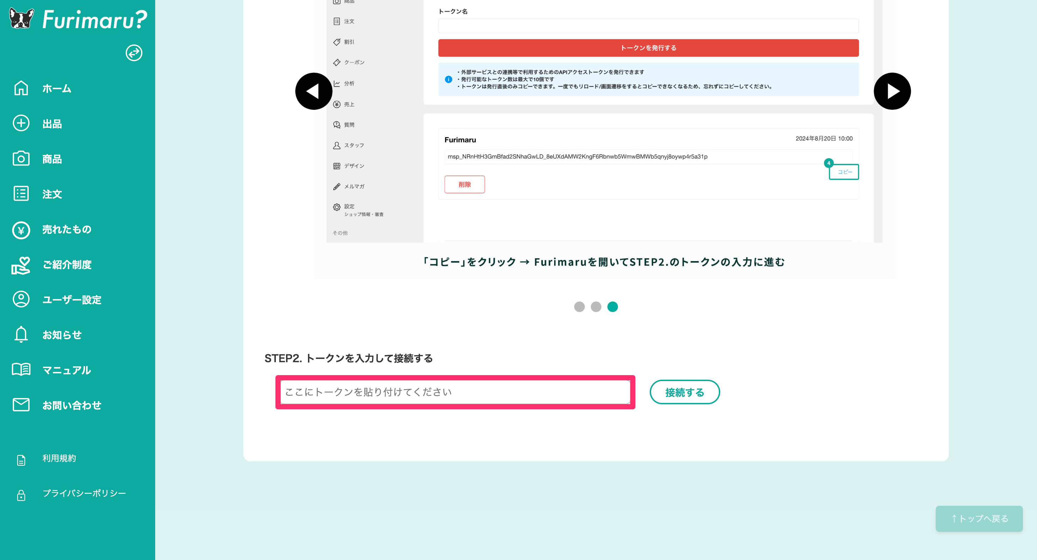Click the ご紹介制度 heart-hand icon
Screen dimensions: 1037x560
[x=21, y=265]
